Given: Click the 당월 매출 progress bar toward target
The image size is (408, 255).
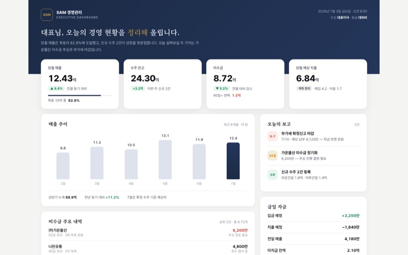Looking at the screenshot, I should pyautogui.click(x=80, y=96).
